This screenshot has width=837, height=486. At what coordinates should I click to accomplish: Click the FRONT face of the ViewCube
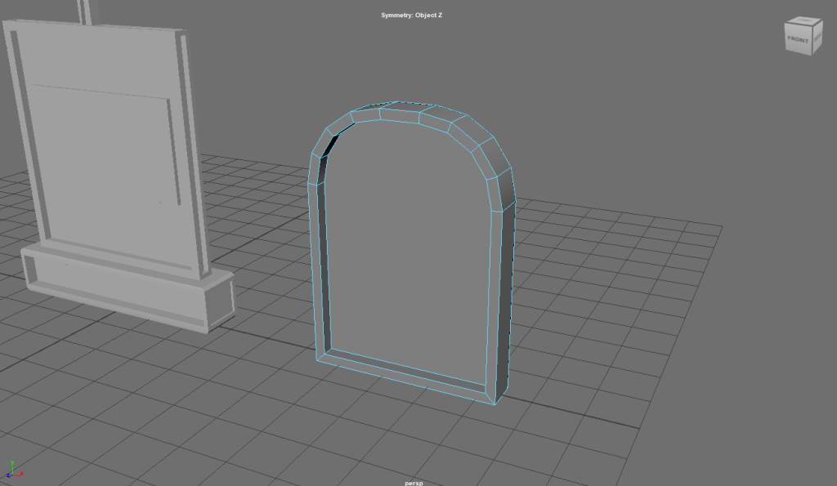(798, 39)
